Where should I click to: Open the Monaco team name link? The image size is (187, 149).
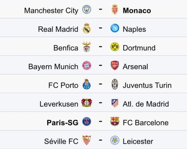pos(137,10)
